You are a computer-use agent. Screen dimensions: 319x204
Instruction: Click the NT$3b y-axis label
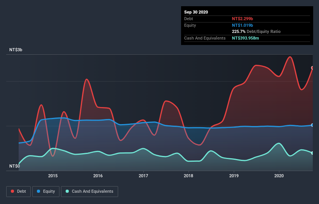[16, 50]
